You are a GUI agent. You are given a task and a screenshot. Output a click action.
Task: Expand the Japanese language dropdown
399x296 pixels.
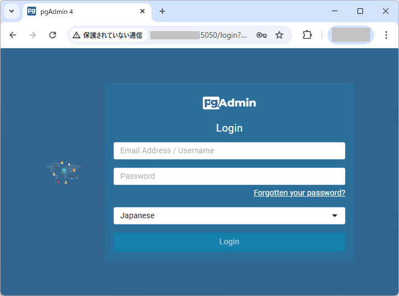(x=229, y=215)
